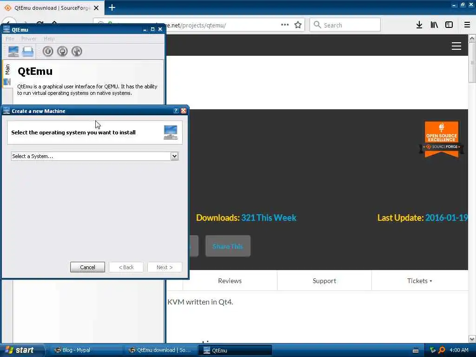Open the browser downloads arrow icon
Viewport: 476px width, 357px height.
[419, 25]
